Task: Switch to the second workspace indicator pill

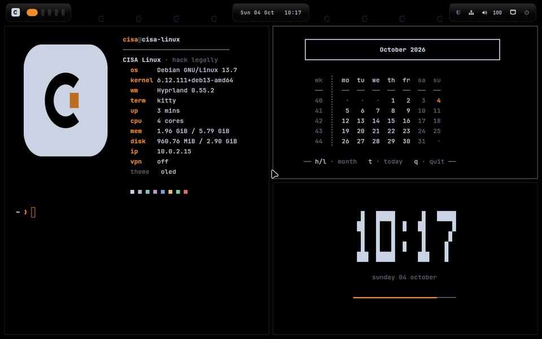Action: 43,12
